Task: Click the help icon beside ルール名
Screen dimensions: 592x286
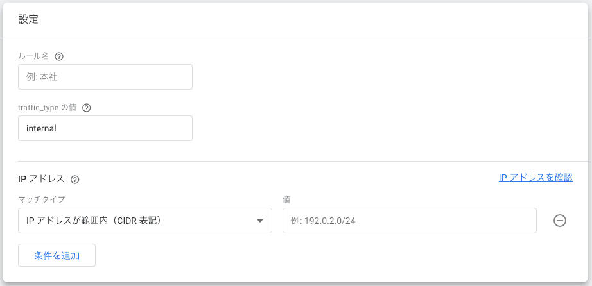Action: pyautogui.click(x=59, y=56)
